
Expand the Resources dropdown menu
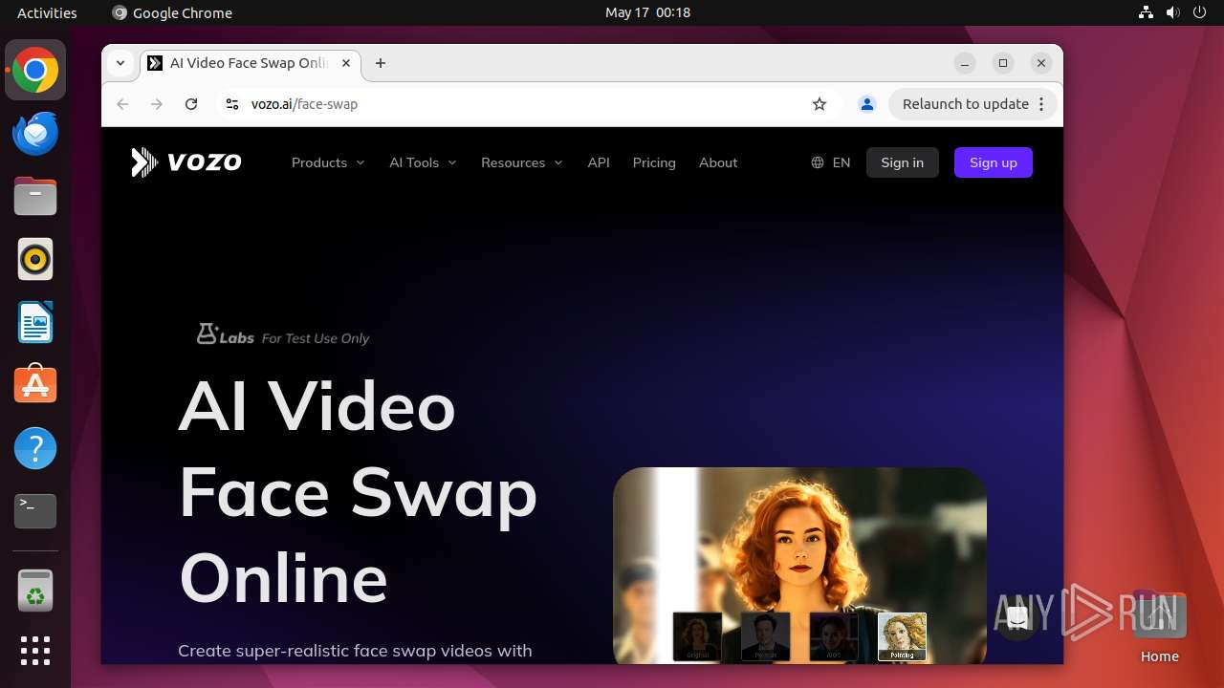pos(522,162)
